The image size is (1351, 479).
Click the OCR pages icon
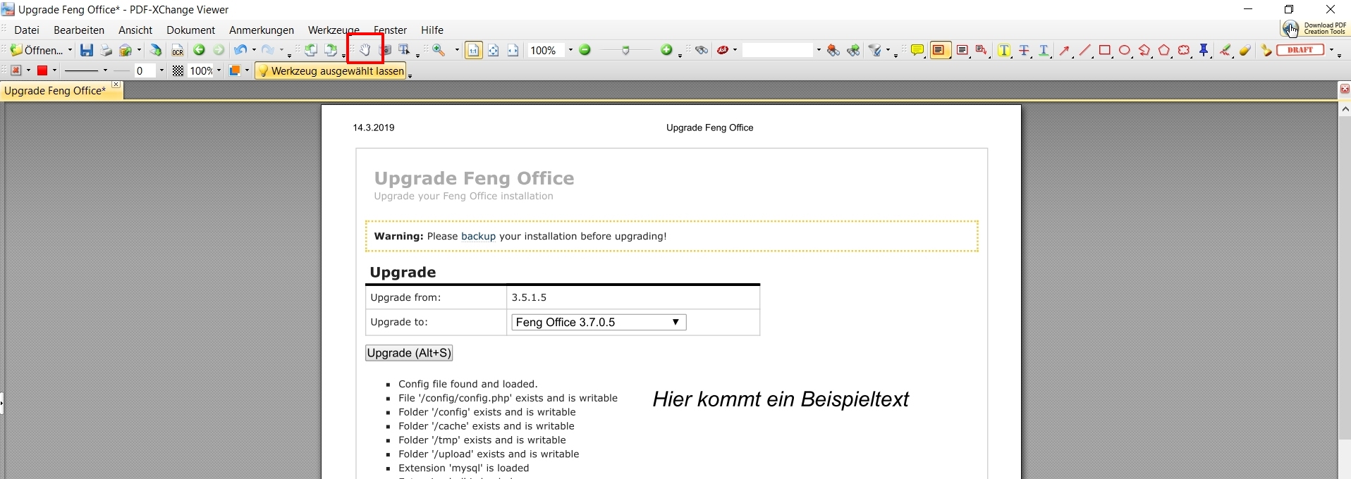(178, 50)
